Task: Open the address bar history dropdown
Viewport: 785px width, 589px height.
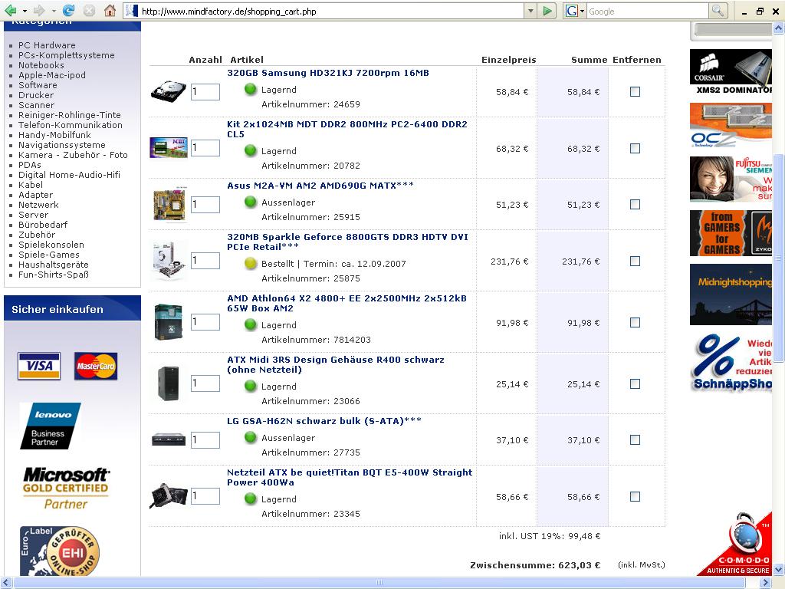Action: click(530, 11)
